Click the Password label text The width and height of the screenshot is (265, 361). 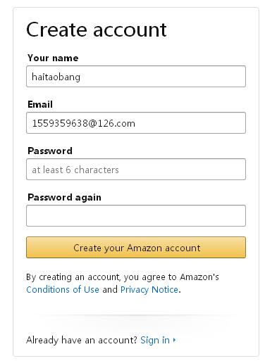[50, 151]
